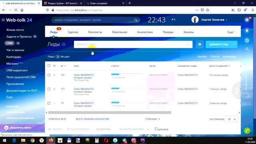
Task: Open row actions menu for lead 115
Action: 54,75
